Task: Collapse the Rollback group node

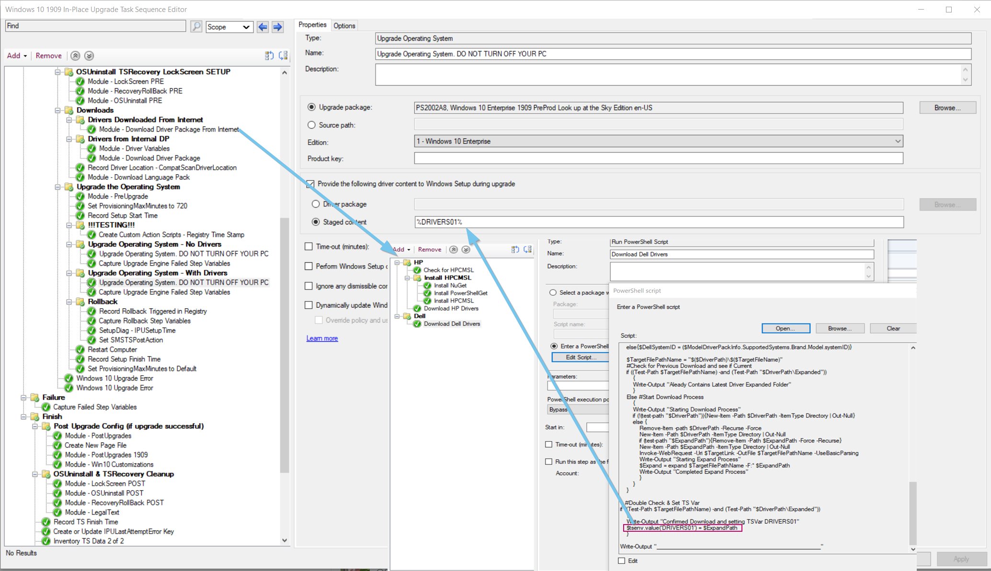Action: pyautogui.click(x=69, y=302)
